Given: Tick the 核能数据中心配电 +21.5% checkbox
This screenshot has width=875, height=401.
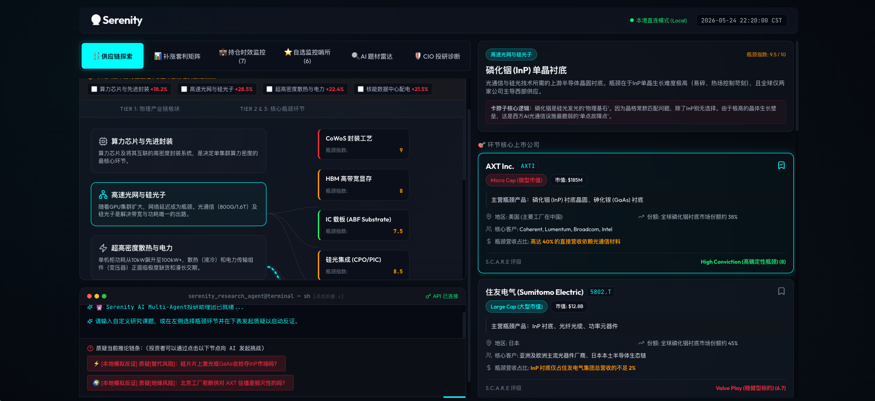Looking at the screenshot, I should (x=360, y=89).
